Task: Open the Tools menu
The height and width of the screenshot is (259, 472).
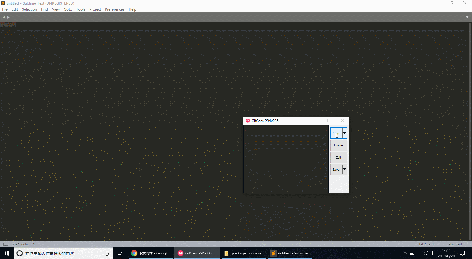Action: [81, 9]
